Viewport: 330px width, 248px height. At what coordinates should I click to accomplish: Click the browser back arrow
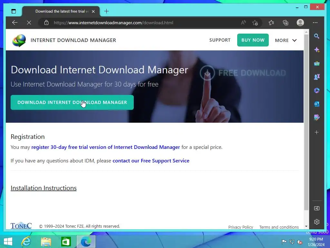pos(15,23)
